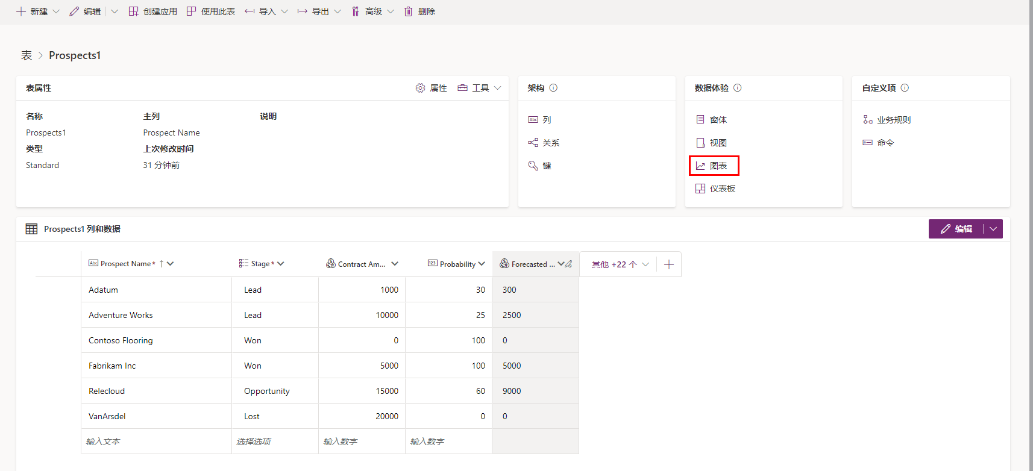Click the 1000 contract amount cell

362,290
